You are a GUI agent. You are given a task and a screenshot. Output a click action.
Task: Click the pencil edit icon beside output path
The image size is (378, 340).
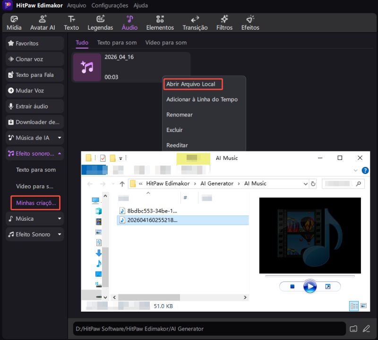367,329
